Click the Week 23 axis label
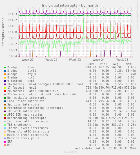140x155 pixels. click(x=75, y=60)
